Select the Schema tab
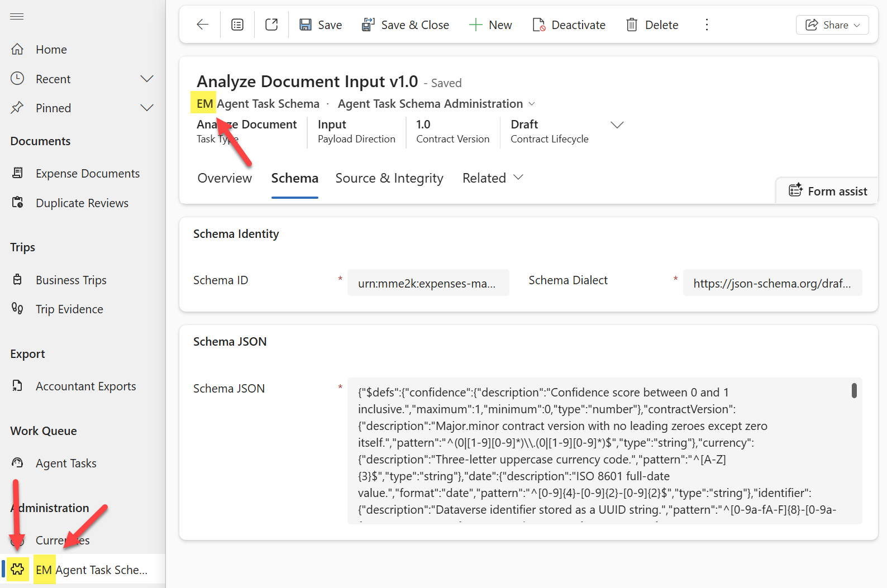Image resolution: width=887 pixels, height=588 pixels. tap(294, 178)
